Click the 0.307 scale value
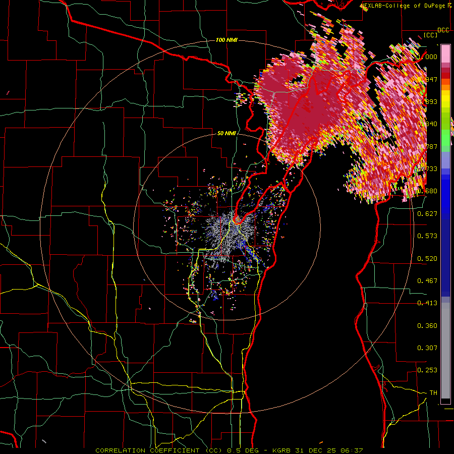This screenshot has width=454, height=454. (x=427, y=348)
